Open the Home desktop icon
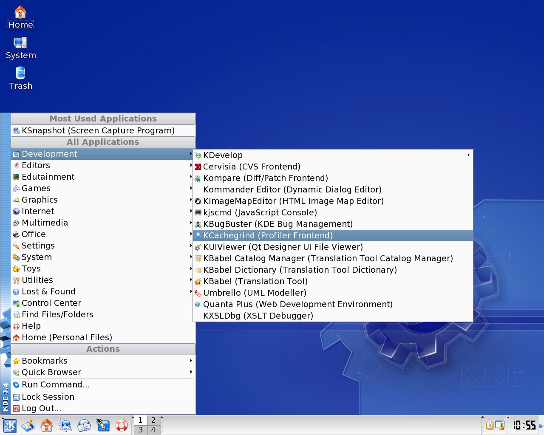The width and height of the screenshot is (544, 435). pos(20,17)
